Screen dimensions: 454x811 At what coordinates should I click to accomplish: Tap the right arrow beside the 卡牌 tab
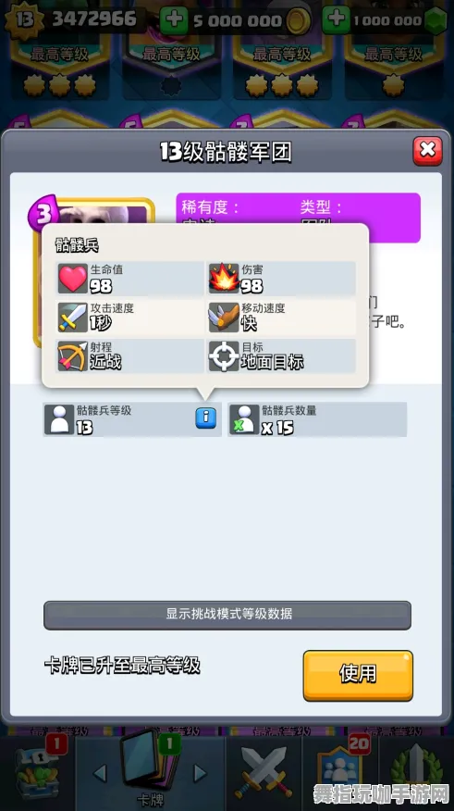coord(200,773)
